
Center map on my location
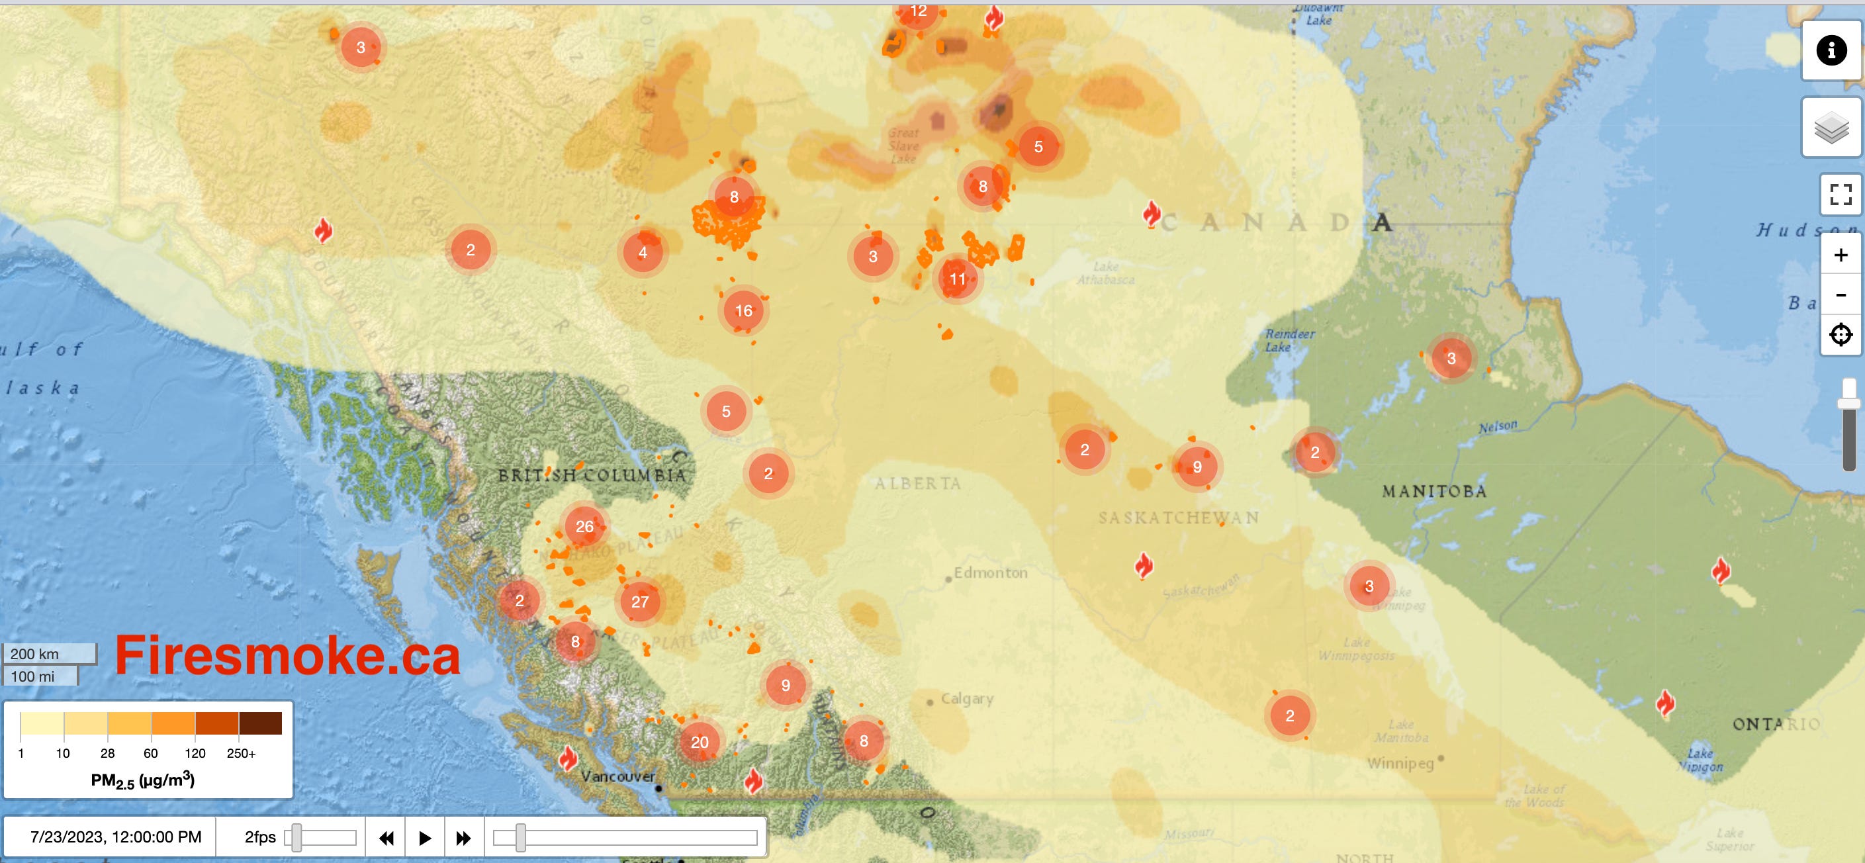(1840, 334)
